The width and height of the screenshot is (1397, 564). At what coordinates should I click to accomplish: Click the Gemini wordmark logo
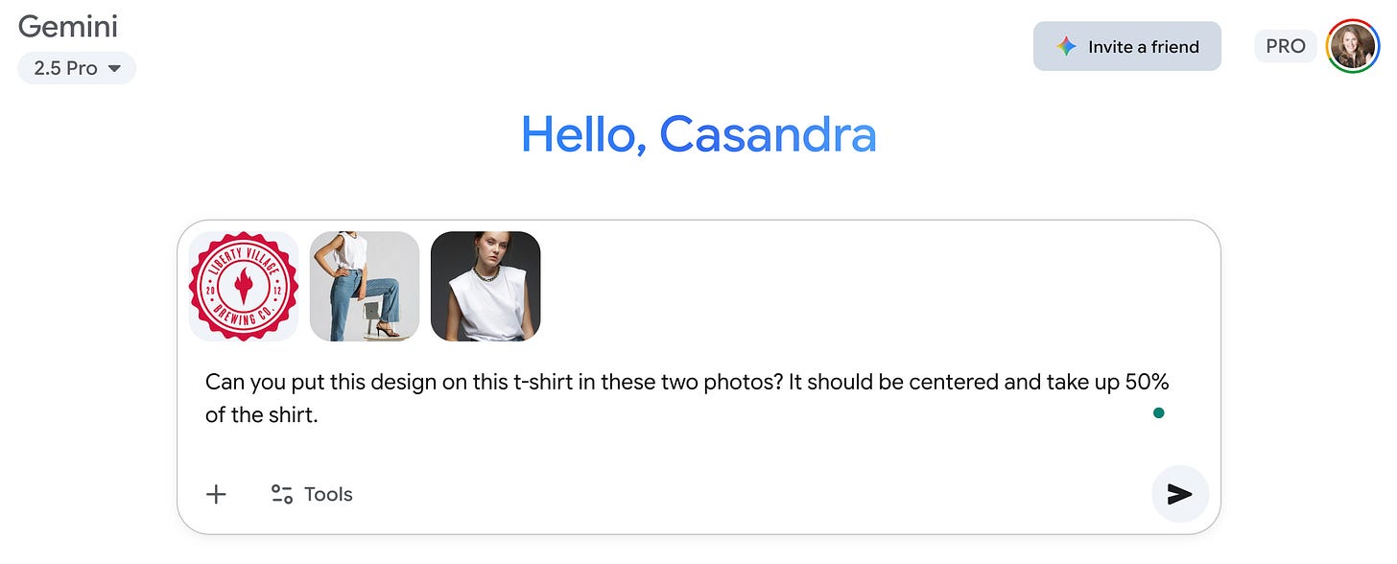[x=67, y=26]
